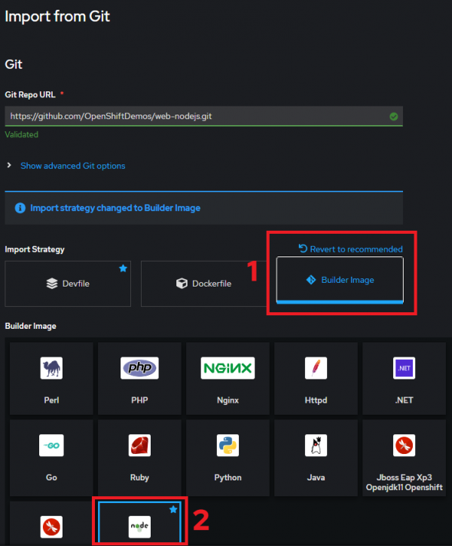The height and width of the screenshot is (546, 452).
Task: Expand Show advanced Git options
Action: 72,166
